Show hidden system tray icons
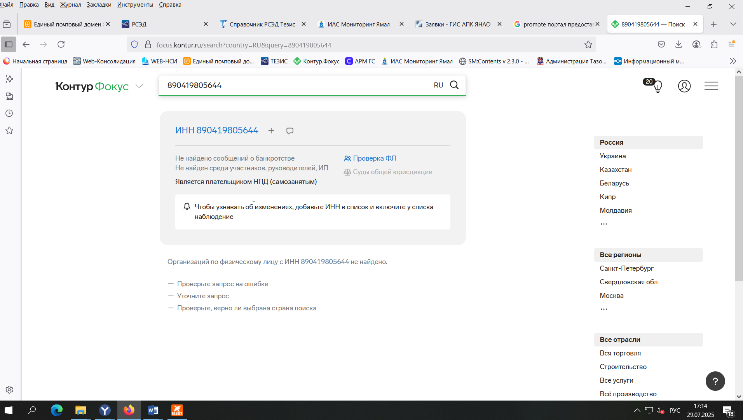The image size is (743, 420). 637,410
